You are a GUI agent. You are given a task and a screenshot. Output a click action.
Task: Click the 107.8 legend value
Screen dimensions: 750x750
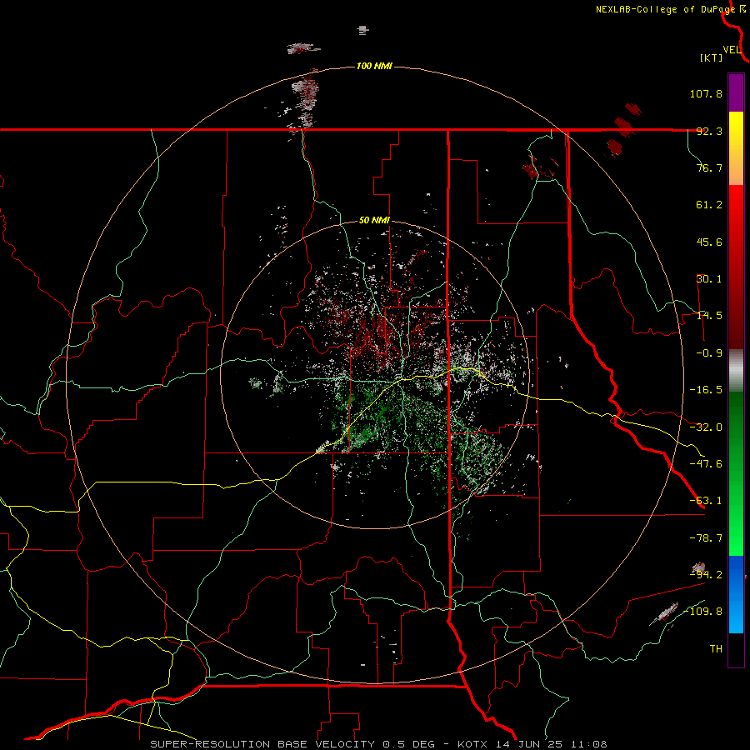pyautogui.click(x=706, y=93)
